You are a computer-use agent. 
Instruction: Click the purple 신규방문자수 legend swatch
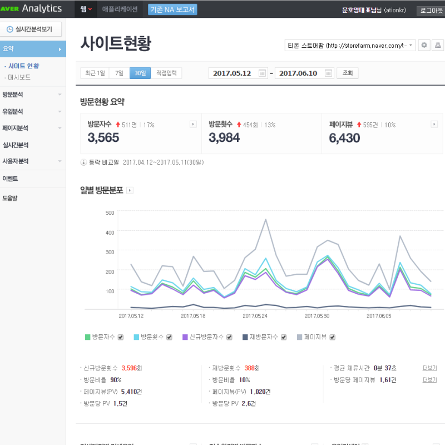(x=185, y=337)
